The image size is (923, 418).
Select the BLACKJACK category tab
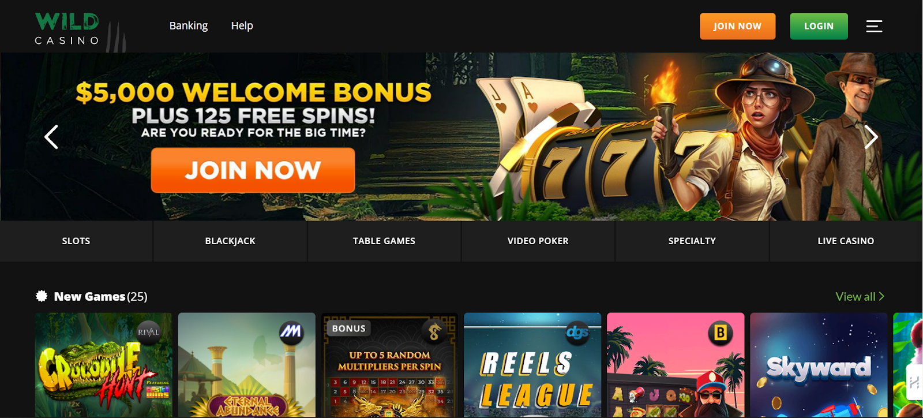coord(230,241)
